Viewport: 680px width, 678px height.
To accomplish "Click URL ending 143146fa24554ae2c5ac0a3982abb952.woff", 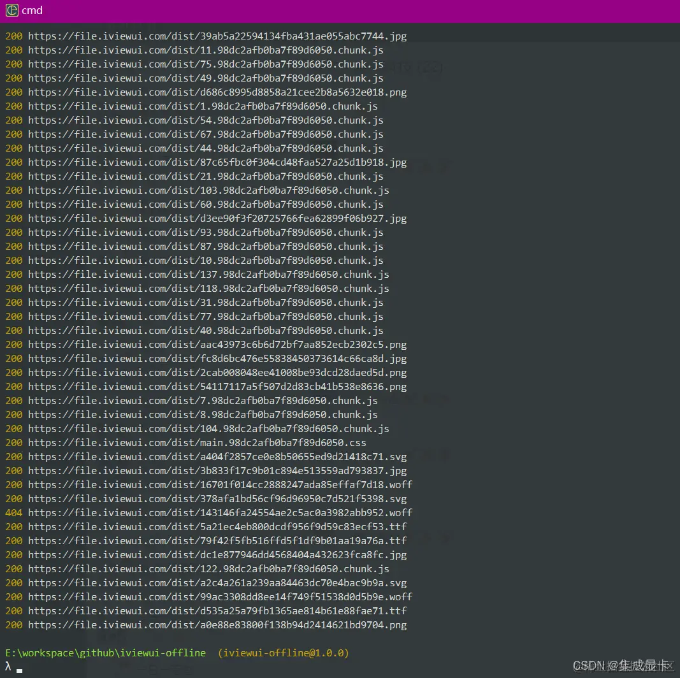I will [221, 513].
